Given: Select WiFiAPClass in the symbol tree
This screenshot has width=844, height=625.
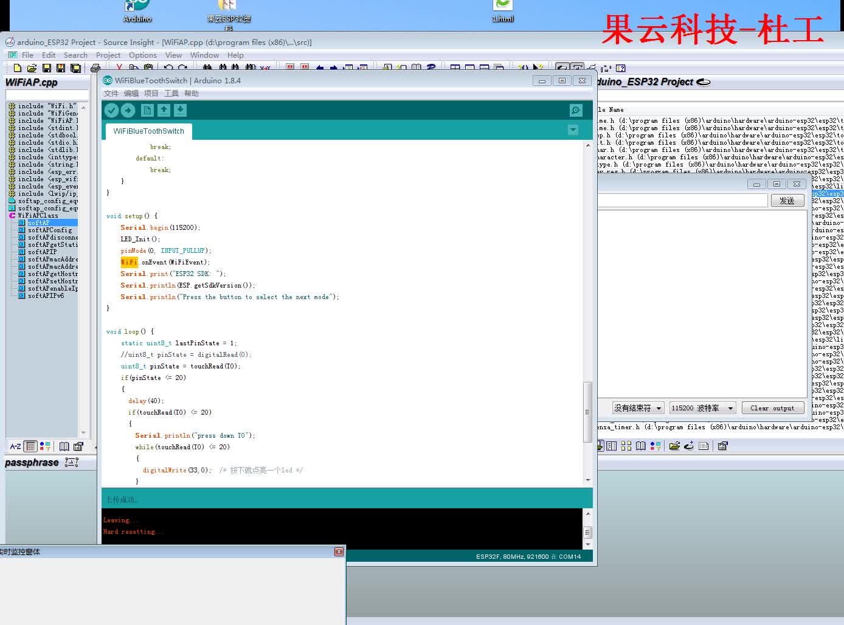Looking at the screenshot, I should click(x=38, y=215).
